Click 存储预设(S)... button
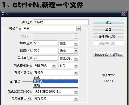 108,36
